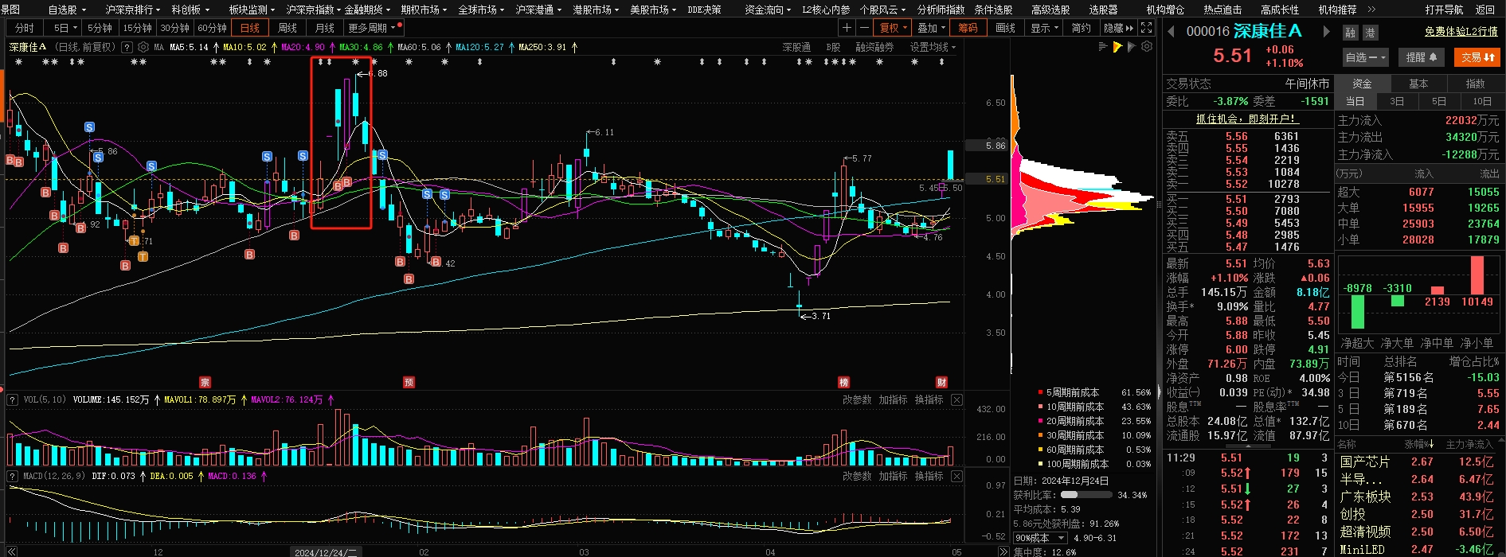Click 改参数 in the VOL panel
The height and width of the screenshot is (557, 1506).
pos(857,399)
